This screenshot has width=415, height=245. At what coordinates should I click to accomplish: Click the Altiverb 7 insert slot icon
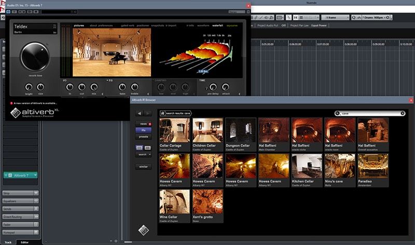(x=10, y=175)
